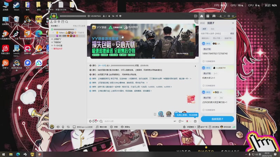Select the red 联欢会大厅 channel
This screenshot has height=157, width=280.
58,49
